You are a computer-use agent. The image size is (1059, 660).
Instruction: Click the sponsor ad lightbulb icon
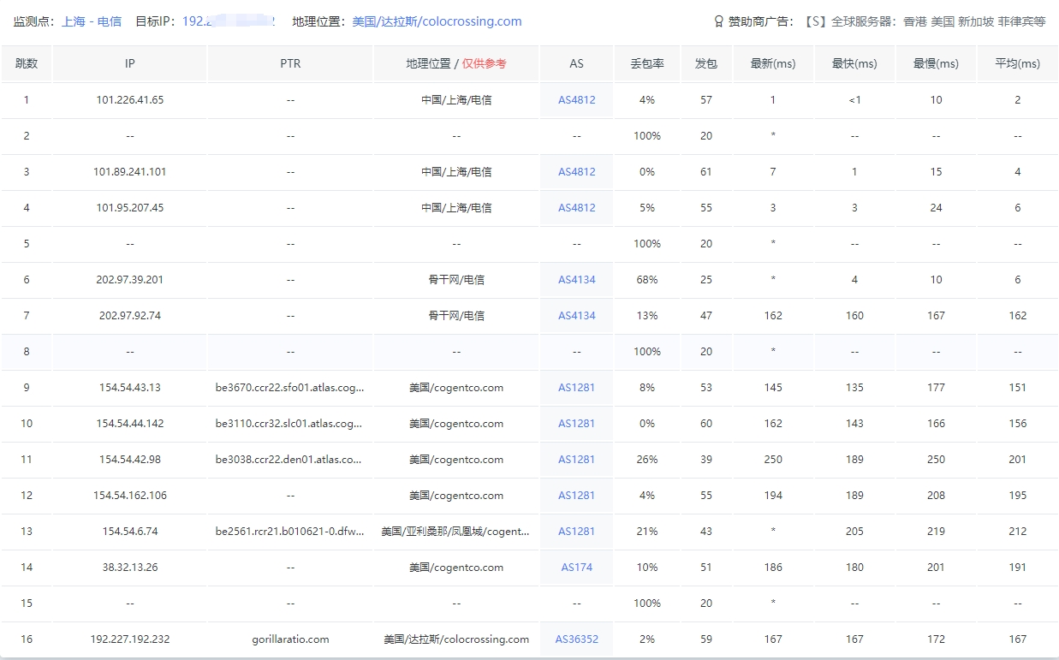[719, 21]
